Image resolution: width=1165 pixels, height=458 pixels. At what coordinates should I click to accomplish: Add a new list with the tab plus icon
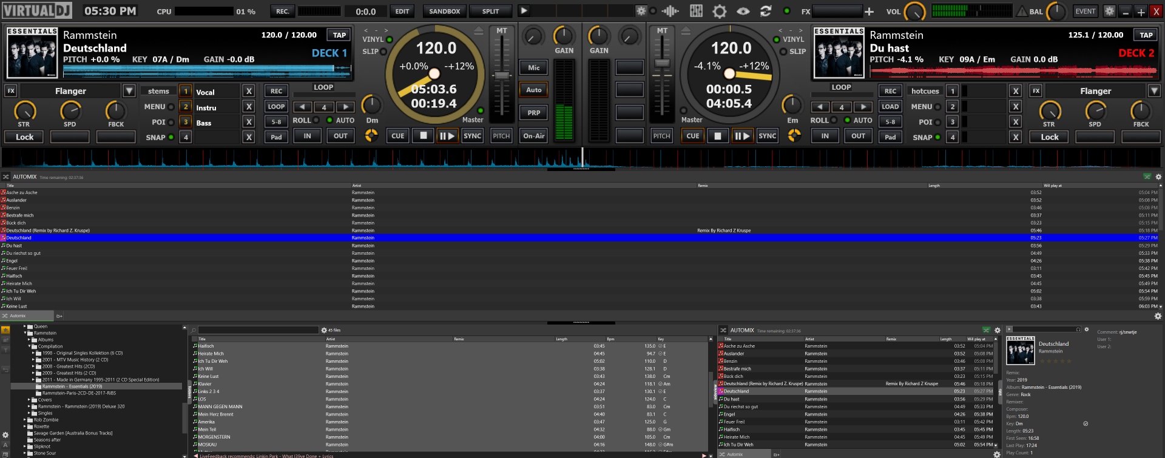59,316
